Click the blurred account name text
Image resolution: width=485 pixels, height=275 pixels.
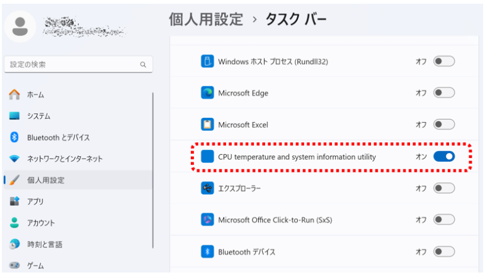[x=84, y=27]
